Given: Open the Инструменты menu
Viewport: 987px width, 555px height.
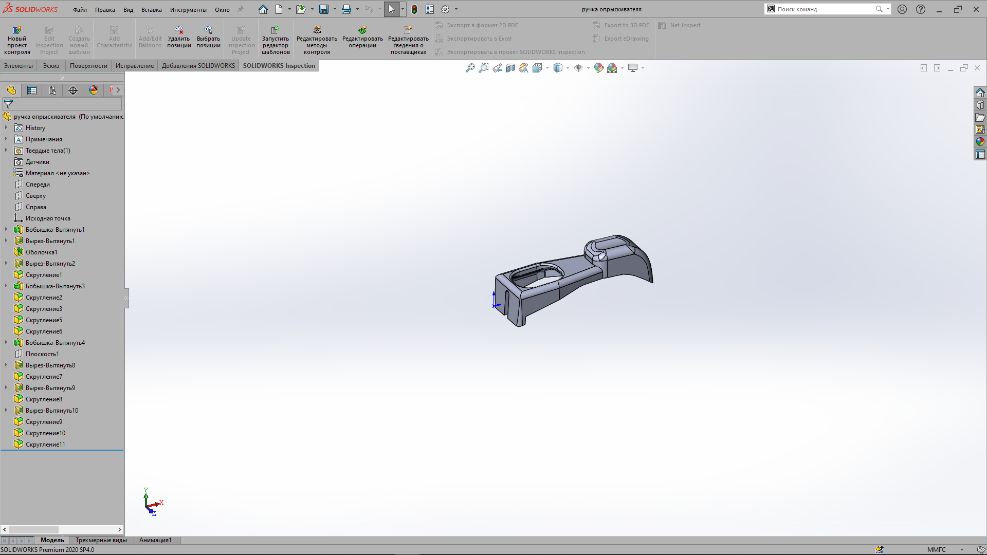Looking at the screenshot, I should [188, 9].
